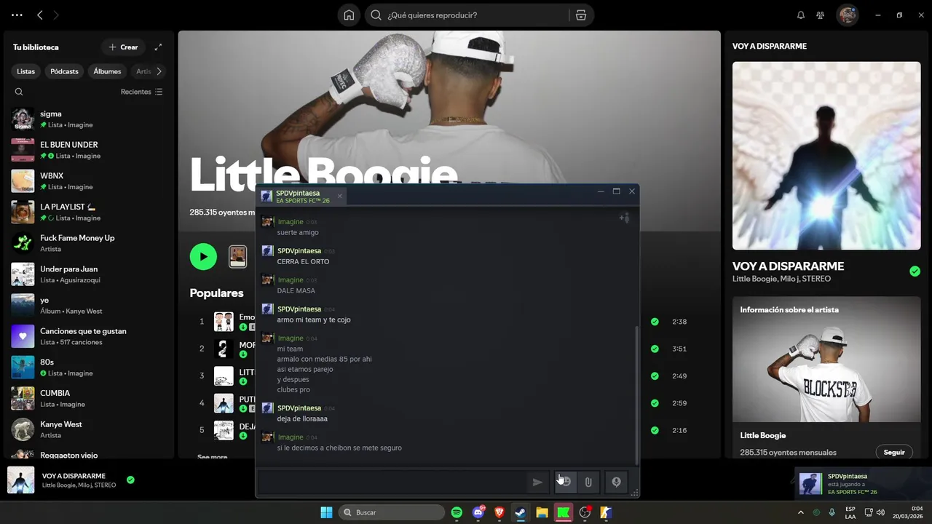Viewport: 932px width, 524px height.
Task: Open the user profile avatar
Action: point(848,15)
